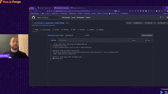Click Pull requests in the top navigation
The width and height of the screenshot is (168, 94).
click(66, 17)
